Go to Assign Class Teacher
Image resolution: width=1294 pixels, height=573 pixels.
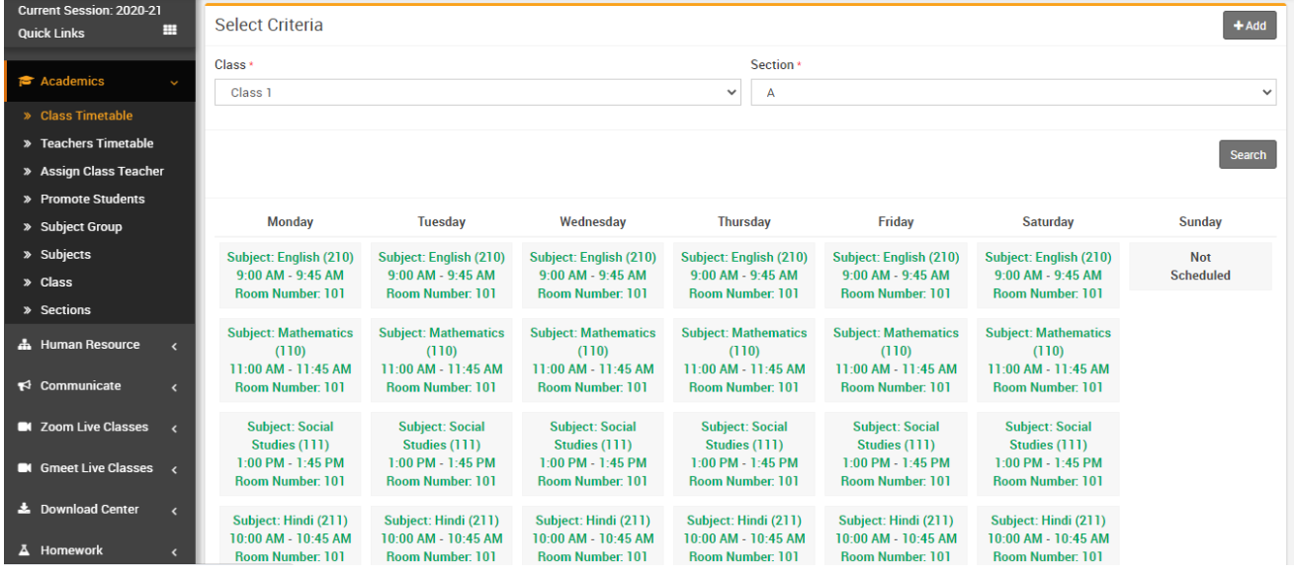click(x=102, y=171)
